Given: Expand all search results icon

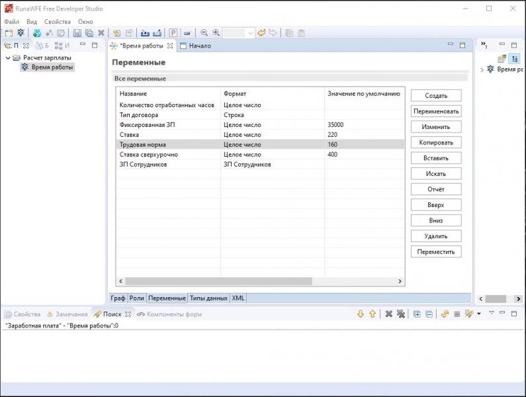Looking at the screenshot, I should tap(417, 314).
